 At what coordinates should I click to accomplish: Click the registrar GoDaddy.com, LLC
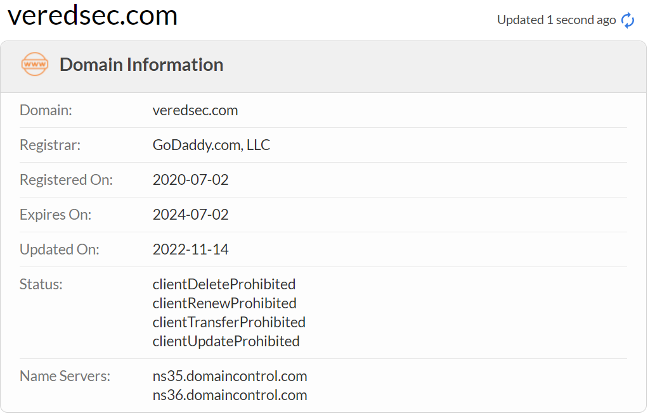pyautogui.click(x=211, y=145)
